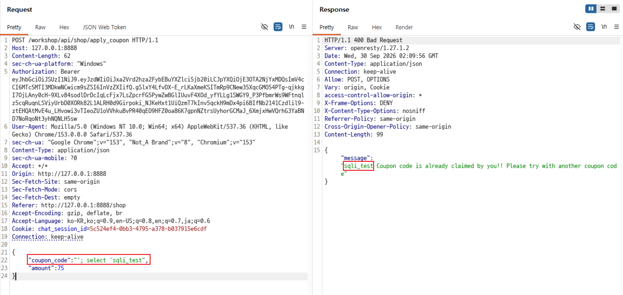The width and height of the screenshot is (623, 295).
Task: Toggle word wrap icon in Request panel
Action: click(x=278, y=27)
